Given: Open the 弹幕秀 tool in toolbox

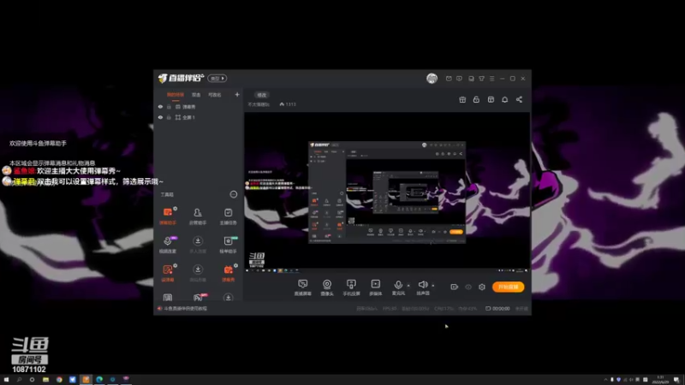Looking at the screenshot, I should [228, 273].
